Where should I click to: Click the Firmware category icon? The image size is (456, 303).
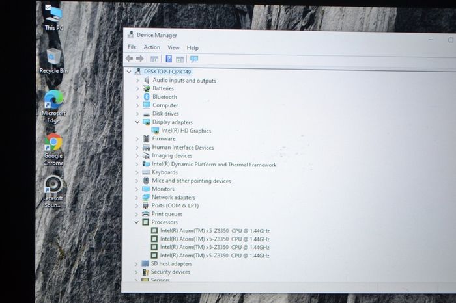point(147,138)
